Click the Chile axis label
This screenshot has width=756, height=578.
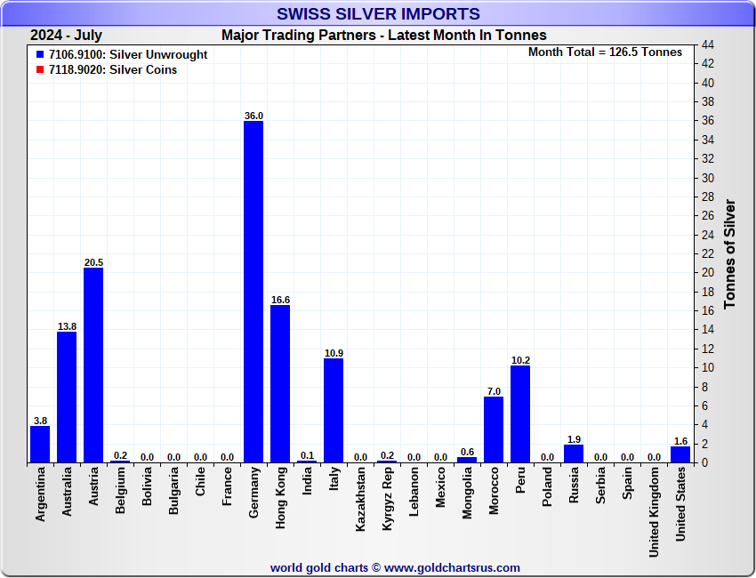coord(201,482)
